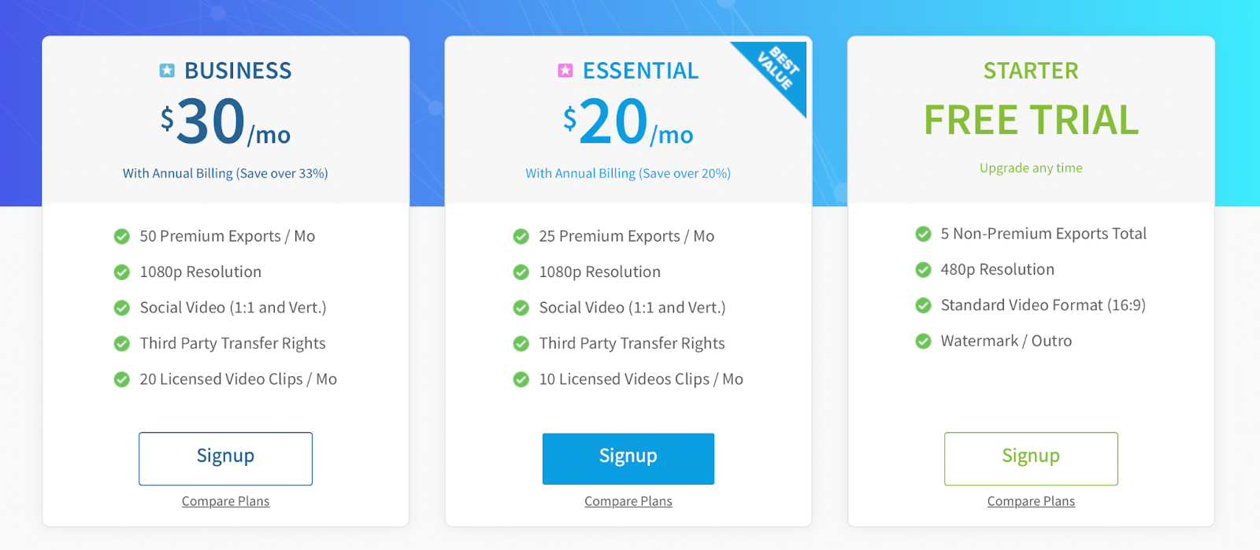The width and height of the screenshot is (1260, 550).
Task: Click checkmark beside Watermark / Outro
Action: click(924, 341)
